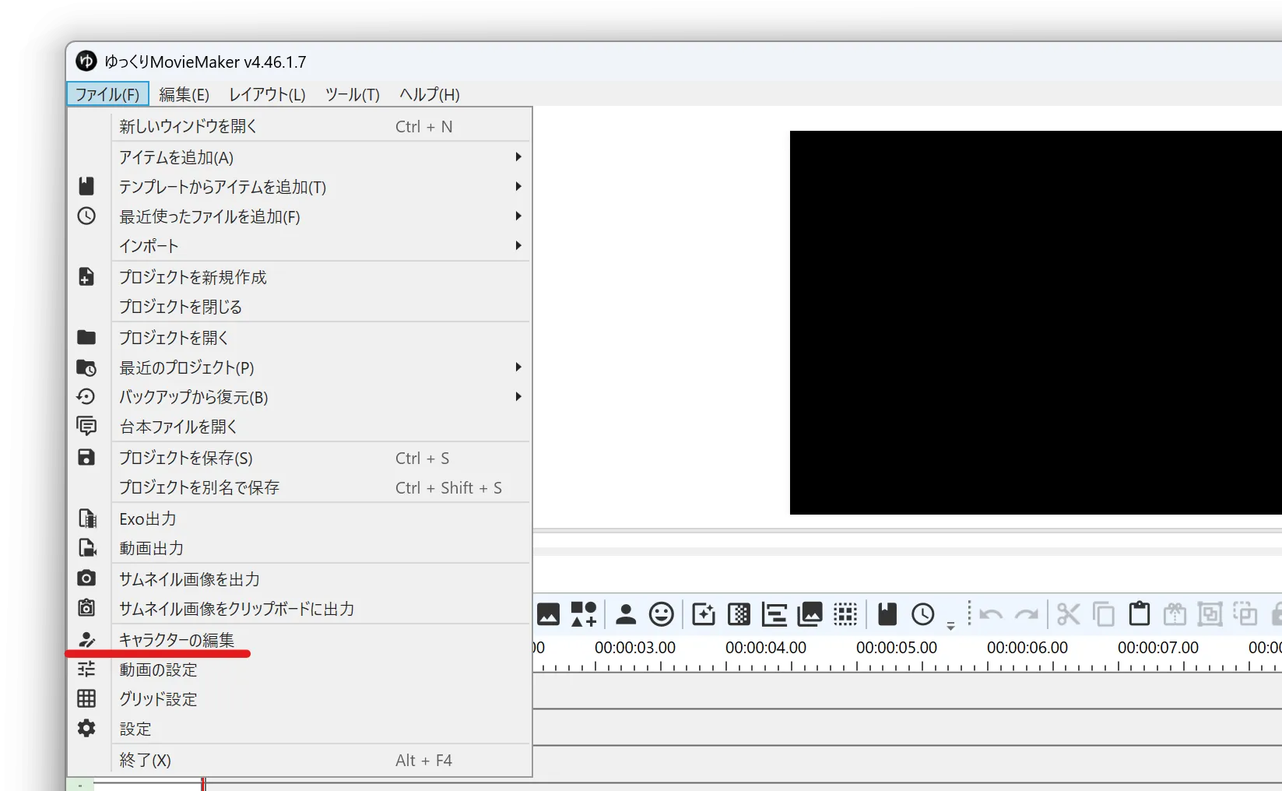This screenshot has width=1282, height=791.
Task: Open the ヘルプ(H) menu
Action: (x=430, y=94)
